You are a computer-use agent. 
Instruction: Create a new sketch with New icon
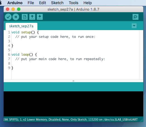pos(25,17)
